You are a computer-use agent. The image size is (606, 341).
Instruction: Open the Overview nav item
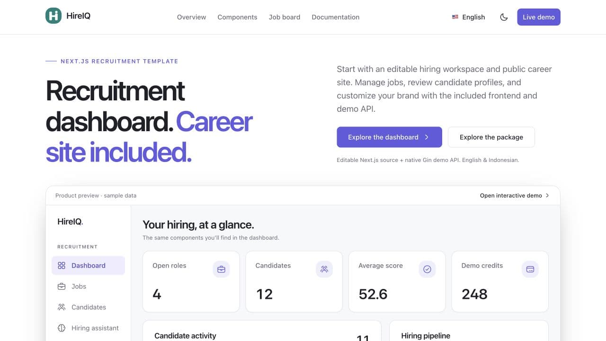pos(191,17)
